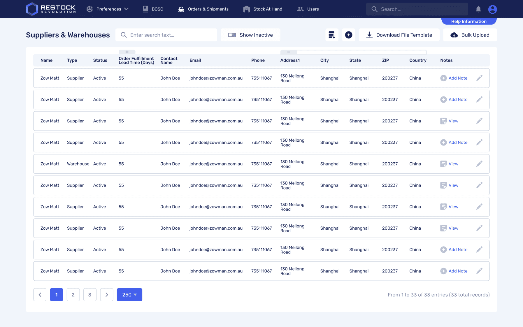Open the 250 page size dropdown

(x=129, y=295)
